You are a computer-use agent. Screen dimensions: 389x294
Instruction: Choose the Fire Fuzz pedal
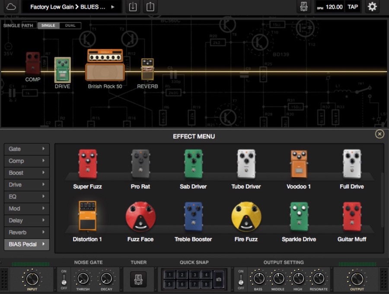pos(246,216)
